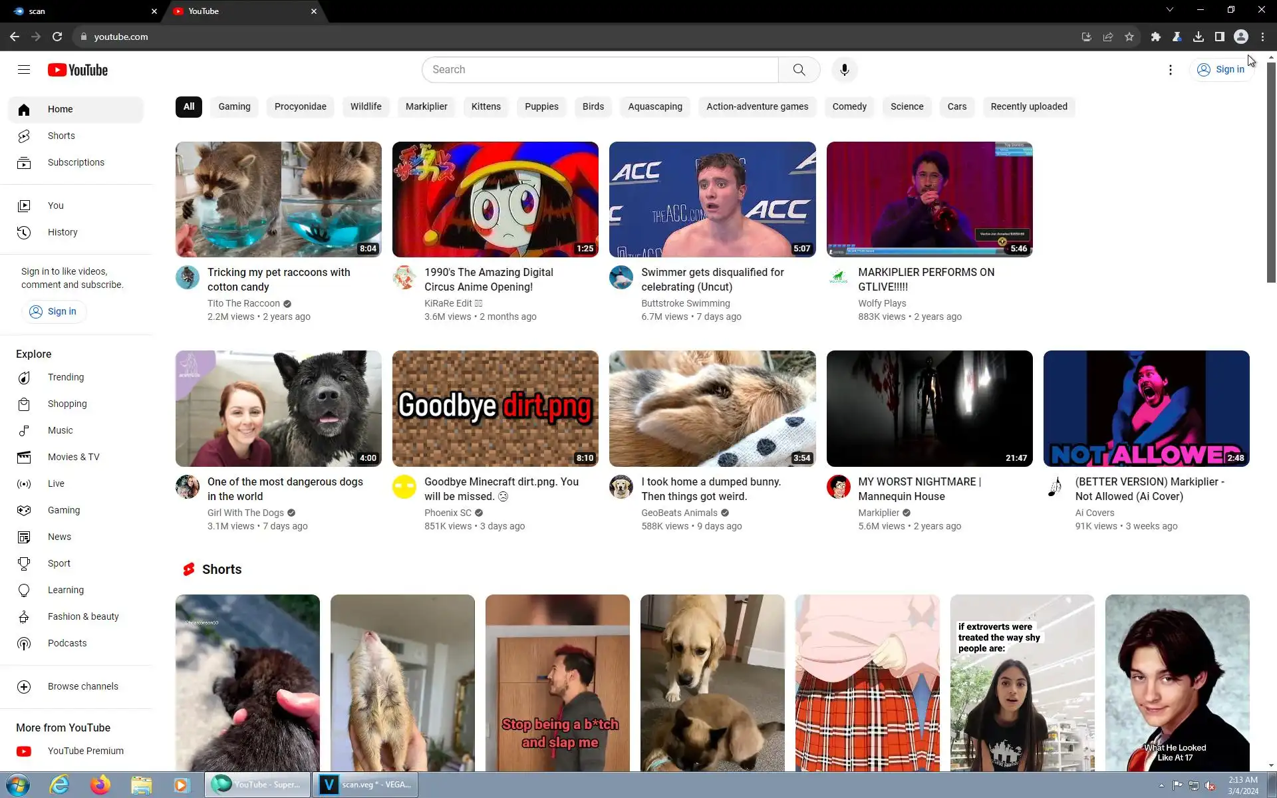Click the search magnifier button
Screen dimensions: 1277x798
[799, 70]
